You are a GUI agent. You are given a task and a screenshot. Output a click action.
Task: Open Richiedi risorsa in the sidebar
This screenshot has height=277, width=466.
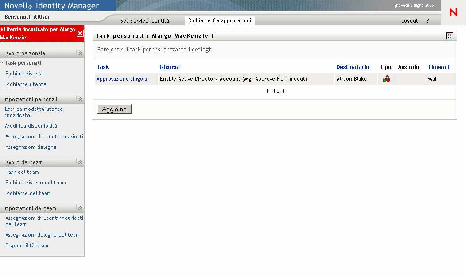24,74
